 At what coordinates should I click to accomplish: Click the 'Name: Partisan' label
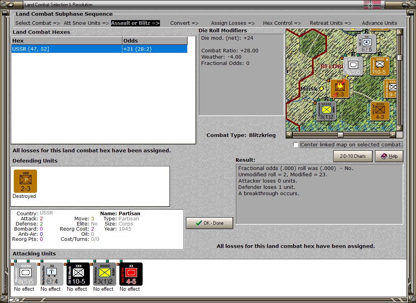120,213
